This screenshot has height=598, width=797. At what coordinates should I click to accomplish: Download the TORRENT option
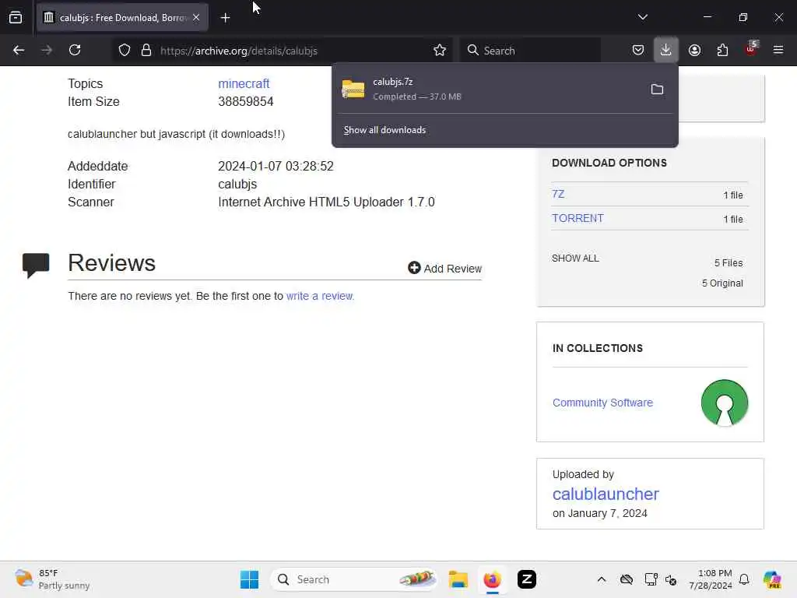coord(578,218)
